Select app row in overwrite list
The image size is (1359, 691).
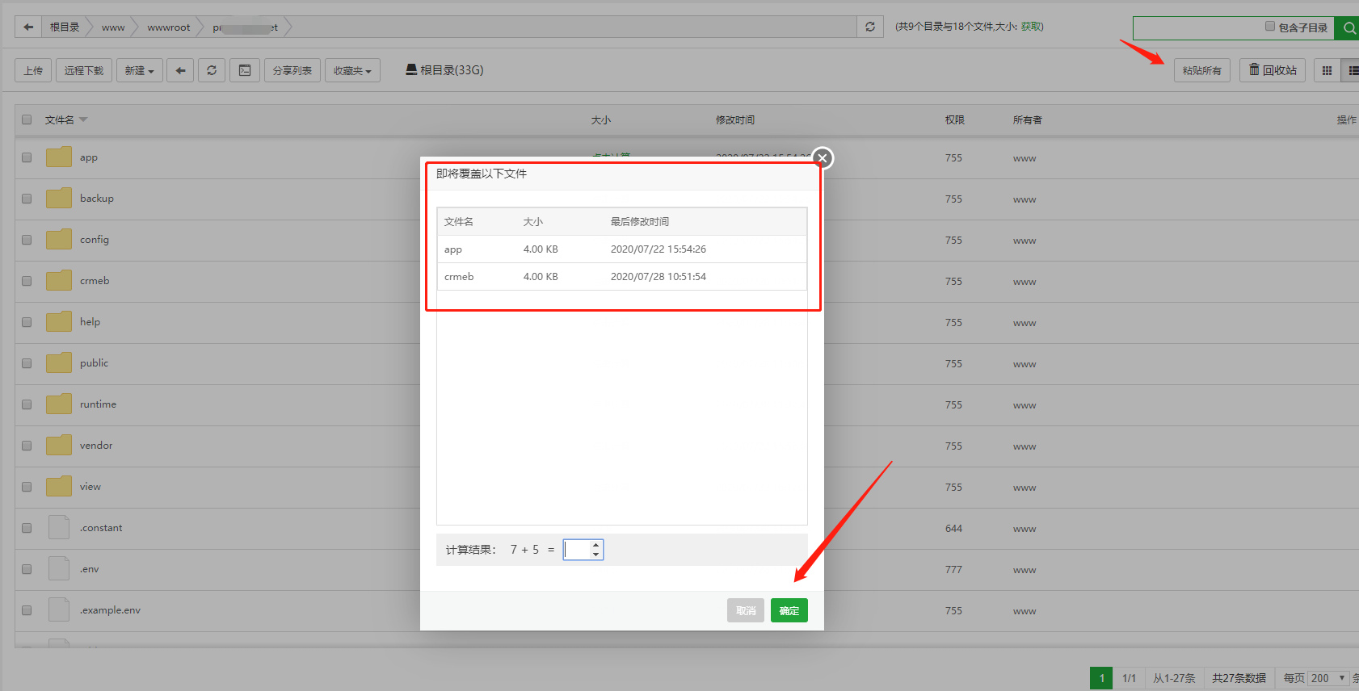click(622, 249)
